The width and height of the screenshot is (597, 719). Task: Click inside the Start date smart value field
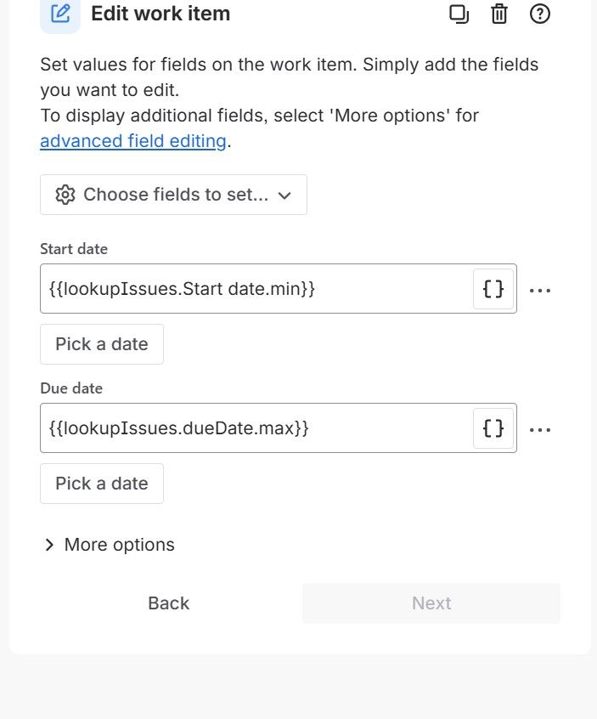[212, 289]
